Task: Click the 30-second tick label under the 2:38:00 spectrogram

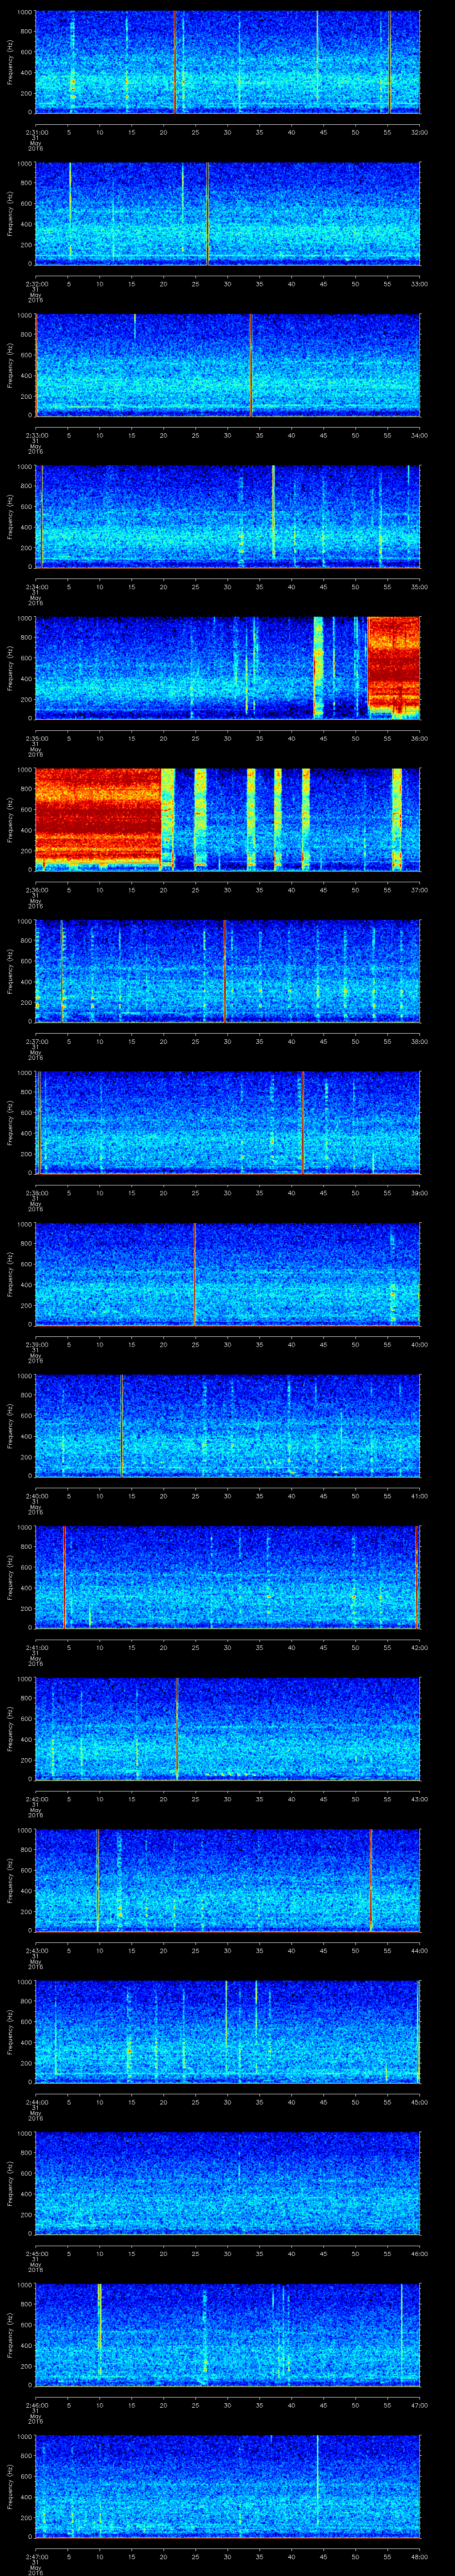Action: coord(227,1192)
